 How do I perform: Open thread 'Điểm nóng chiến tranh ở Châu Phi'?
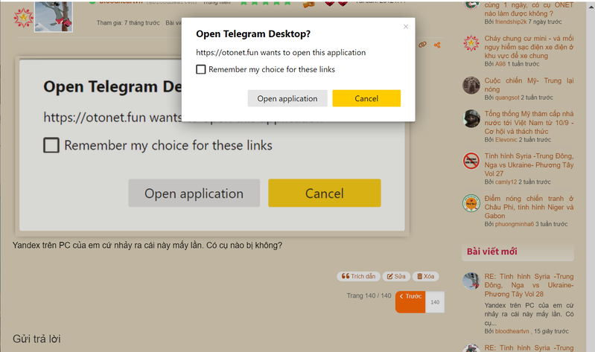tap(529, 207)
